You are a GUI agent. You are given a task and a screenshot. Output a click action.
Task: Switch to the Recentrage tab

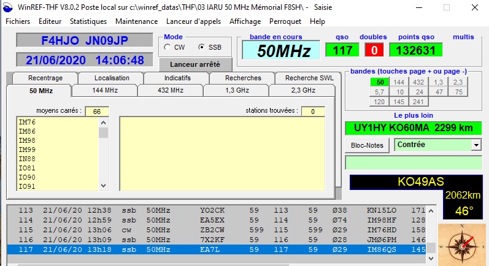[x=45, y=78]
